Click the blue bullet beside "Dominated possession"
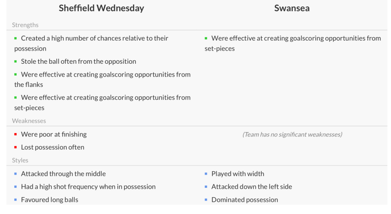The image size is (391, 214). (x=206, y=199)
